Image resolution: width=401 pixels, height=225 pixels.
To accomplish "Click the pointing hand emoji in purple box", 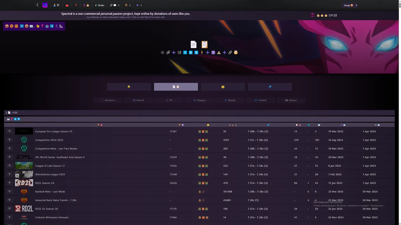I will (x=38, y=26).
